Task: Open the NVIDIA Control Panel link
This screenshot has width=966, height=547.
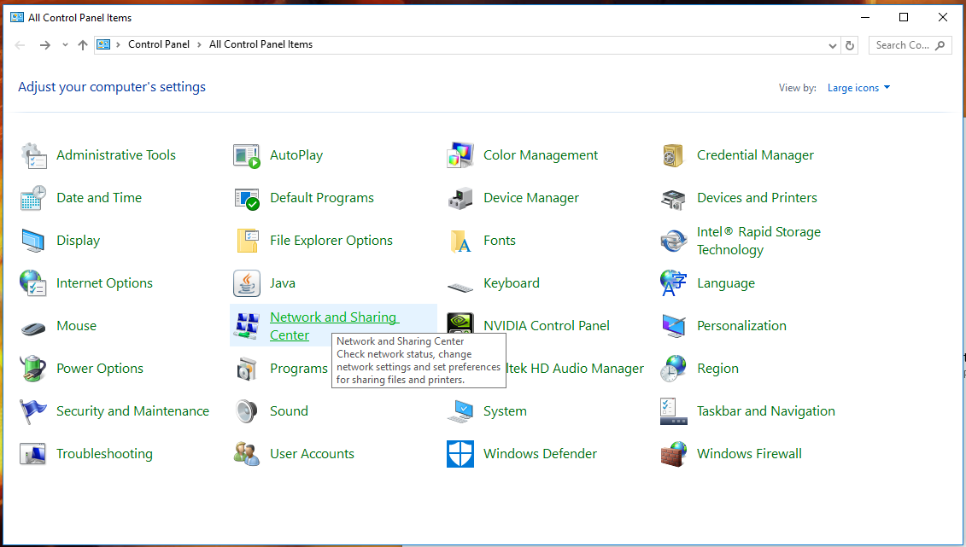Action: pyautogui.click(x=547, y=325)
